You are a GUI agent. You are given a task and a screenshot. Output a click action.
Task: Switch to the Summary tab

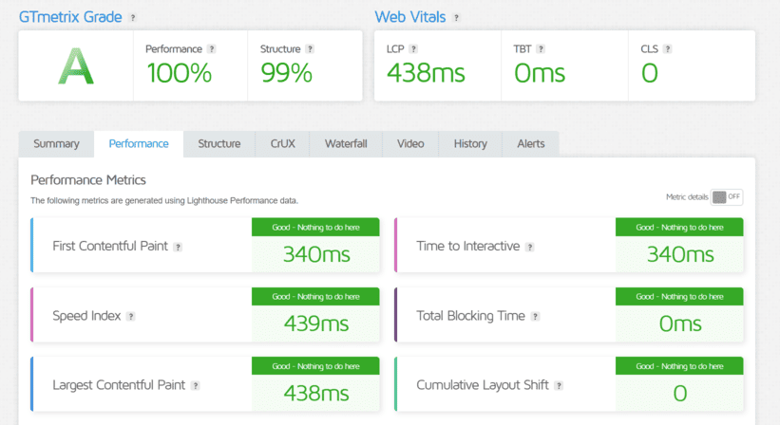tap(56, 144)
